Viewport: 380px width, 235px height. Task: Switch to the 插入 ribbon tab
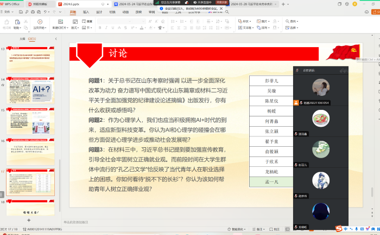tap(86, 11)
